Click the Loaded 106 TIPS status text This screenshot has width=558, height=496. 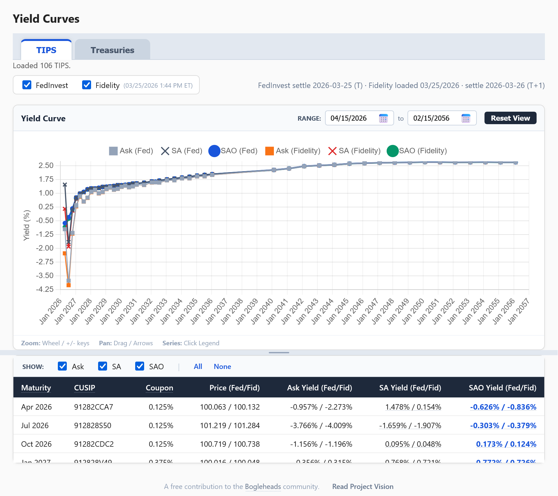tap(42, 66)
